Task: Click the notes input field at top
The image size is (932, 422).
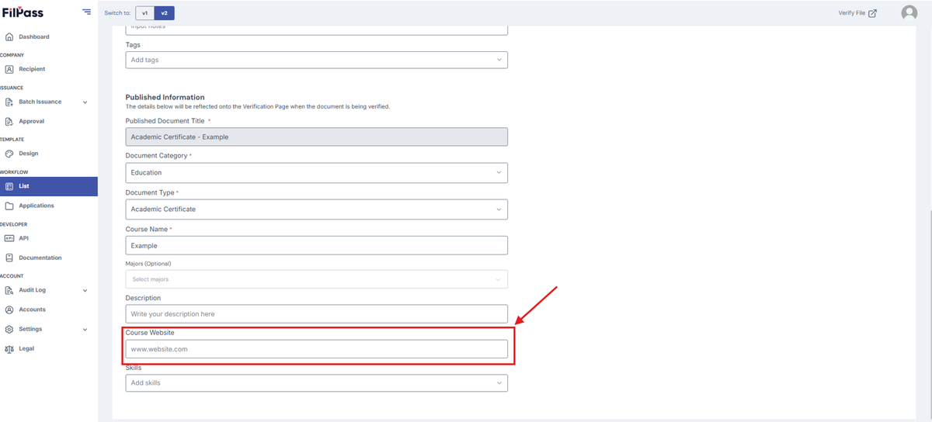Action: (x=317, y=30)
